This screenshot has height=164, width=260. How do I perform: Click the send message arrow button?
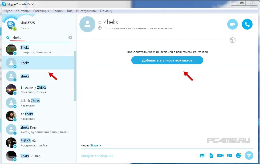click(x=249, y=155)
